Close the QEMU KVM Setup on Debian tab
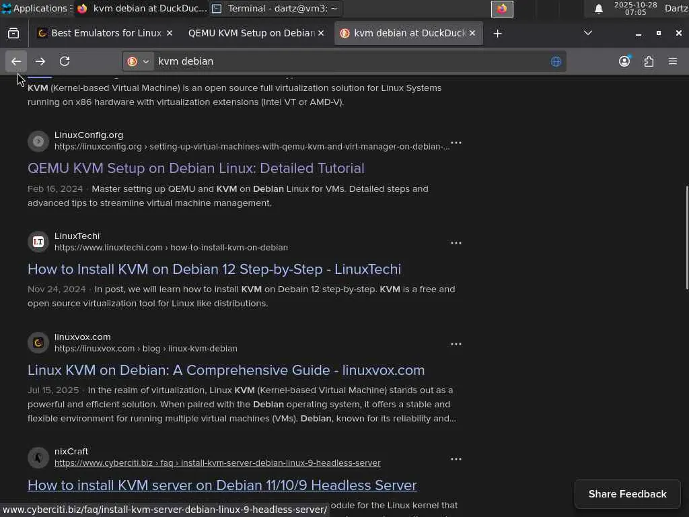The width and height of the screenshot is (689, 517). tap(321, 34)
